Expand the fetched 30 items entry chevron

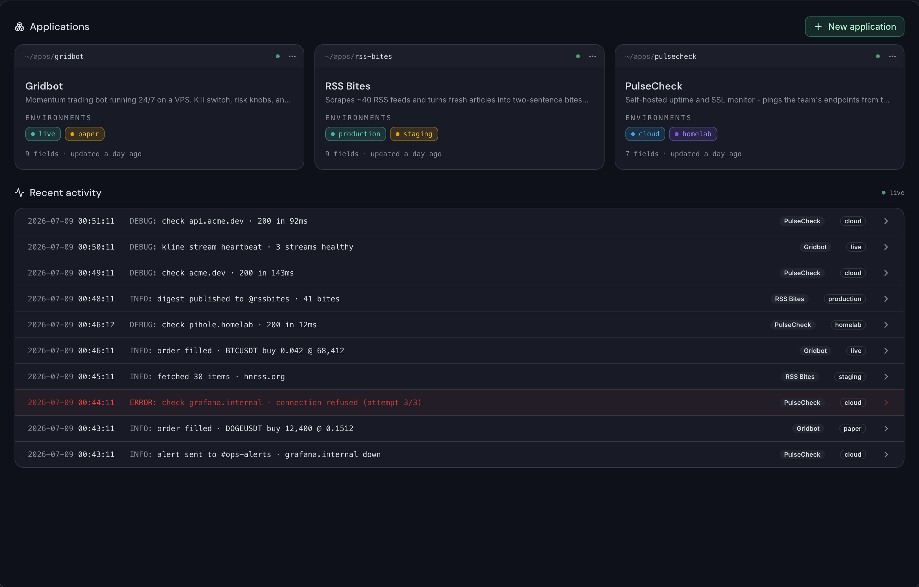point(886,377)
